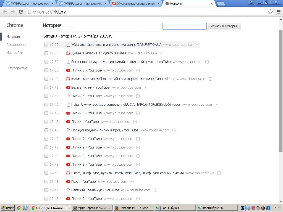Open Расширения in the left sidebar

16,44
